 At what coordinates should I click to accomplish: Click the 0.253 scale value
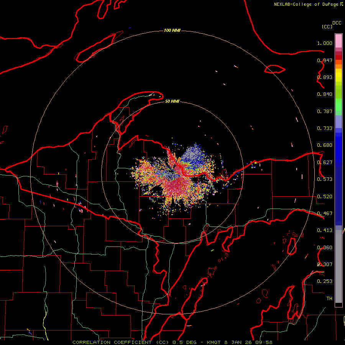325,281
